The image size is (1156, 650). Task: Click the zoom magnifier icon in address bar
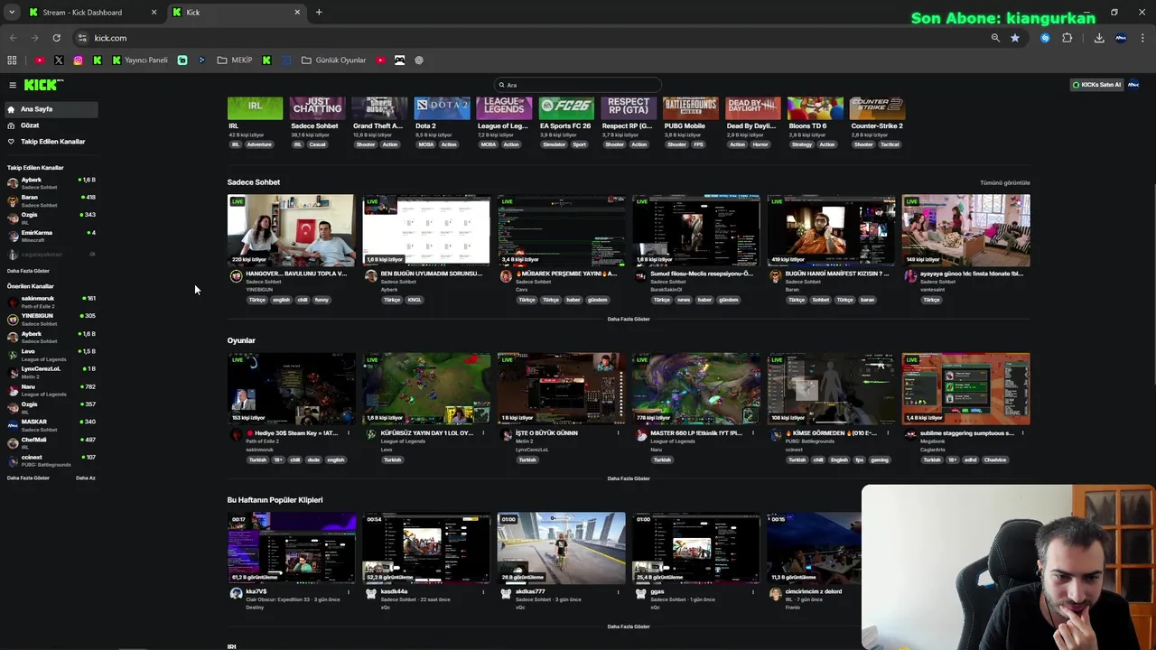pos(995,38)
